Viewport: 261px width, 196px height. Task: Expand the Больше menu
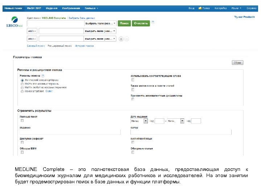click(91, 8)
